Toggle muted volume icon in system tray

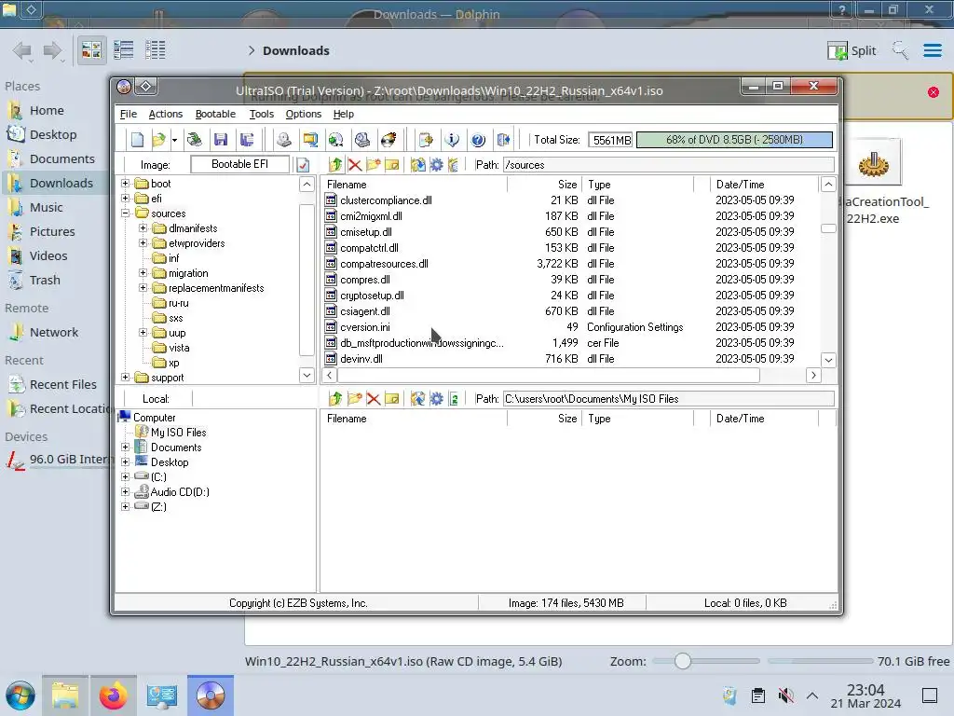pos(786,695)
